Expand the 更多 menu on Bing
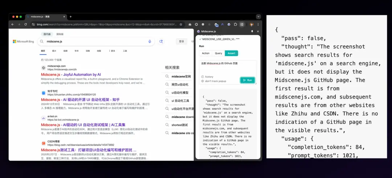The height and width of the screenshot is (178, 392). [112, 51]
